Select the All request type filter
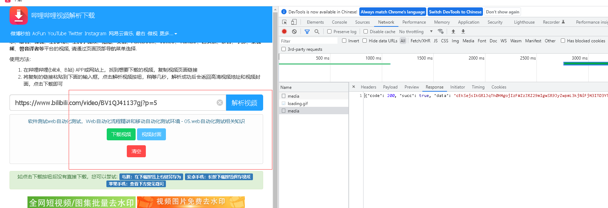The width and height of the screenshot is (608, 208). coord(403,41)
